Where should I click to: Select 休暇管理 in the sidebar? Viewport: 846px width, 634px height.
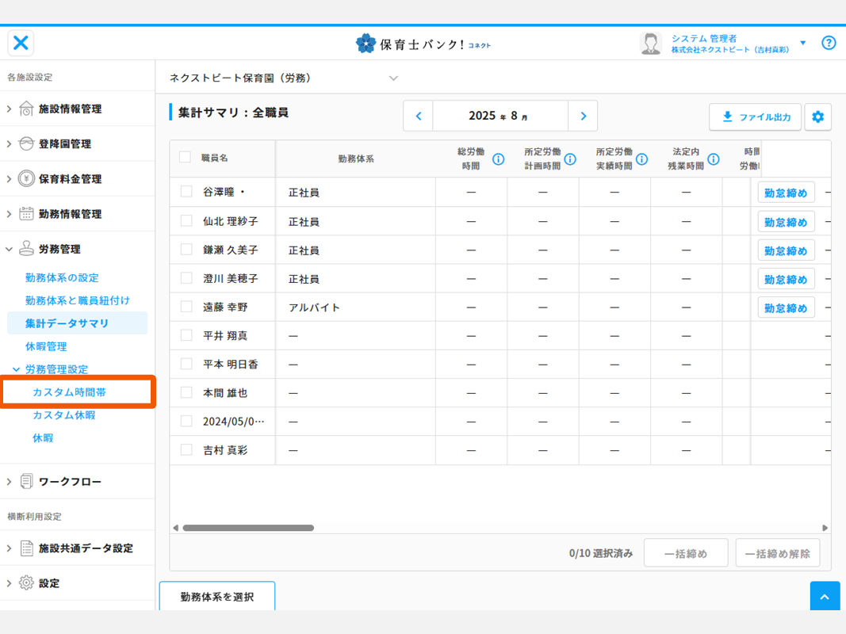point(46,346)
